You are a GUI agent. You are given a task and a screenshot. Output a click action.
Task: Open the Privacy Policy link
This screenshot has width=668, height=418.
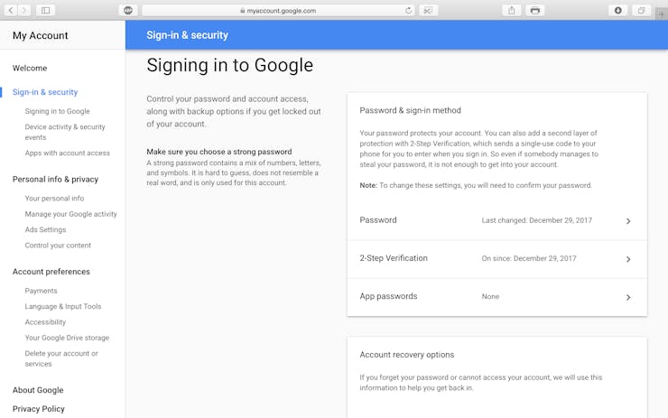click(x=38, y=409)
